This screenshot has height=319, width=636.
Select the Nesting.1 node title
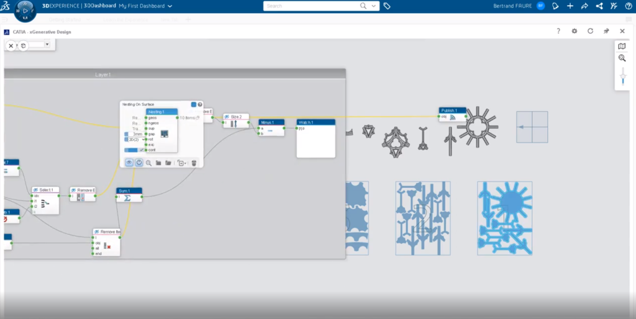(162, 112)
